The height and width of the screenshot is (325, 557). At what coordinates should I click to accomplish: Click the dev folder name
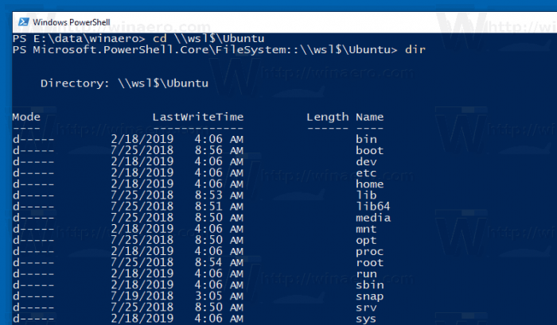point(366,162)
